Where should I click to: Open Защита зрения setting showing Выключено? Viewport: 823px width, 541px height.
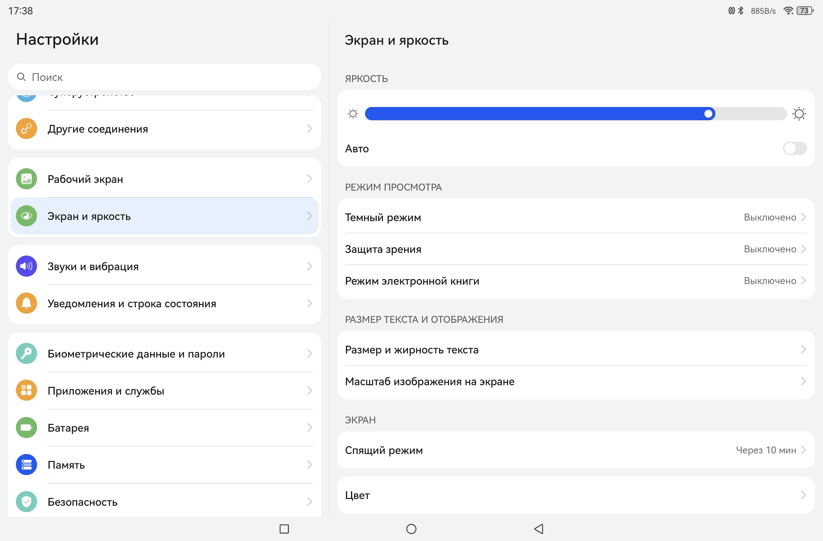576,249
